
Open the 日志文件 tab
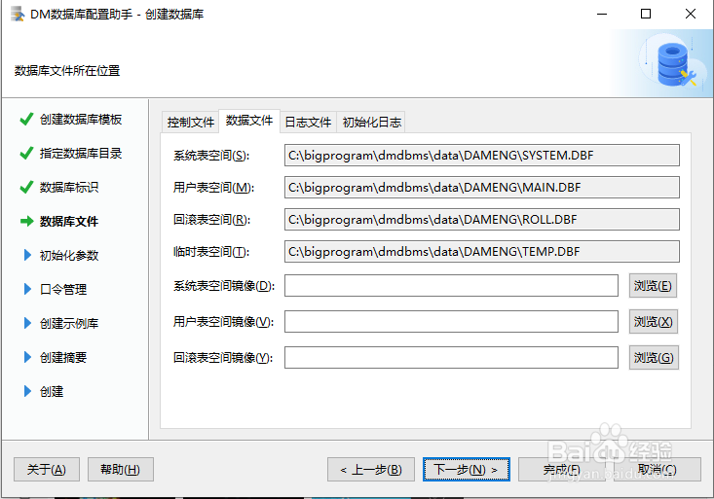click(x=308, y=122)
